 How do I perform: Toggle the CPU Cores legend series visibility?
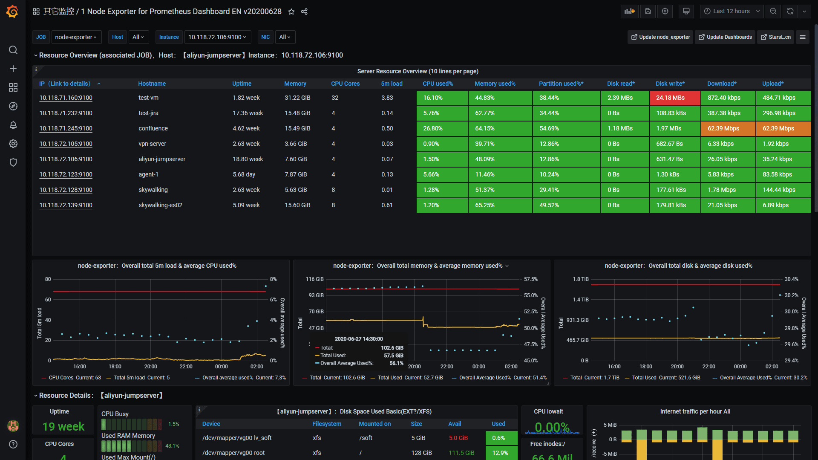point(61,378)
